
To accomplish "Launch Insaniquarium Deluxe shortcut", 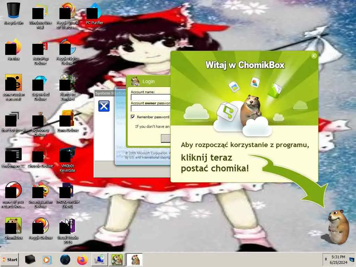I will point(40,195).
